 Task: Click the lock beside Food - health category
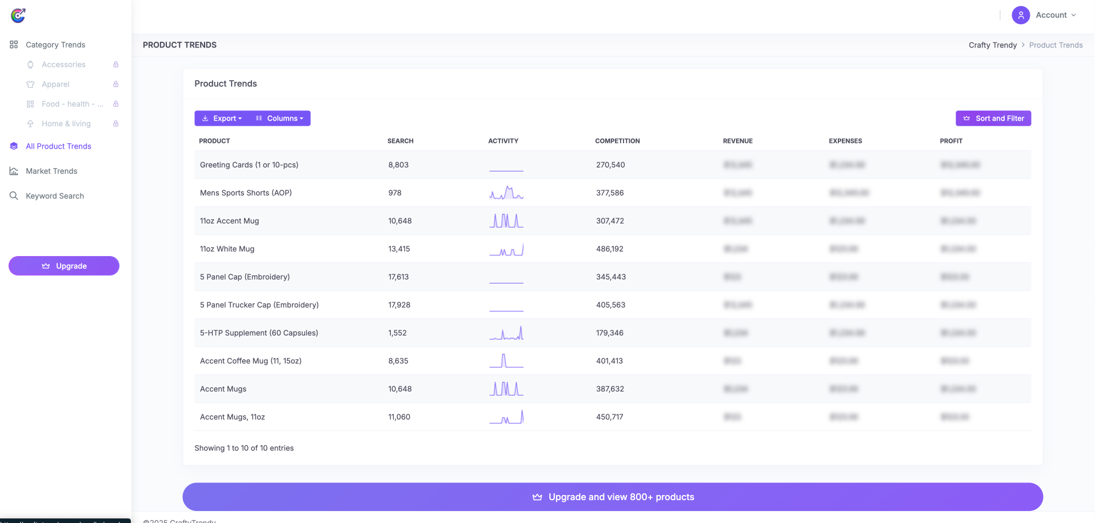pos(116,104)
